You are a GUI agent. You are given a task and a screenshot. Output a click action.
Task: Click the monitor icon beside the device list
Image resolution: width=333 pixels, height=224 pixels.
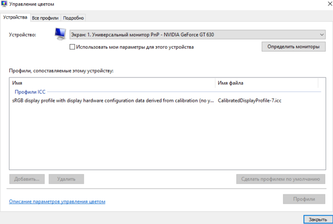tap(60, 35)
